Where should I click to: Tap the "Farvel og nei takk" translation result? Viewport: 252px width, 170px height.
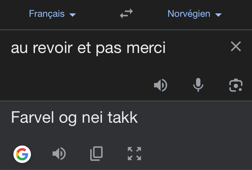click(74, 118)
